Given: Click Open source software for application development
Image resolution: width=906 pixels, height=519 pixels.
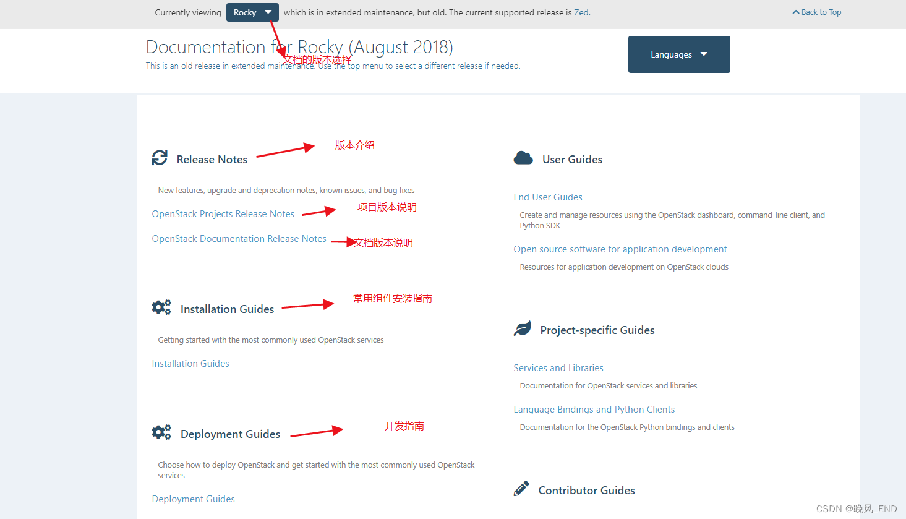Looking at the screenshot, I should pyautogui.click(x=620, y=249).
